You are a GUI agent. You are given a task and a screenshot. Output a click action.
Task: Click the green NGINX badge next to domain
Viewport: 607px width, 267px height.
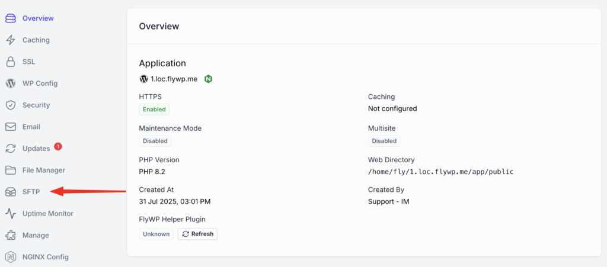coord(208,79)
